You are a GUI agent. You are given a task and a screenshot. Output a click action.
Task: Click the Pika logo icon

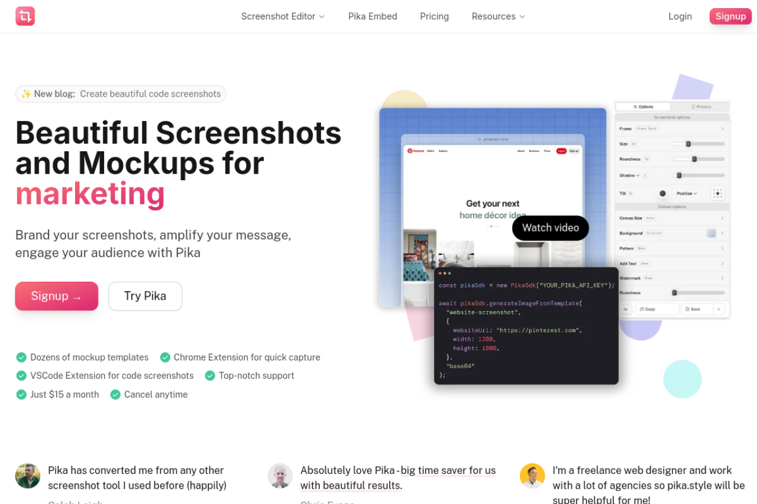(25, 17)
